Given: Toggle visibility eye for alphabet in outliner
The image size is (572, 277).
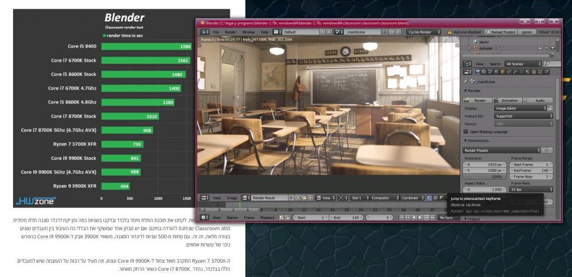Looking at the screenshot, I should coord(541,48).
